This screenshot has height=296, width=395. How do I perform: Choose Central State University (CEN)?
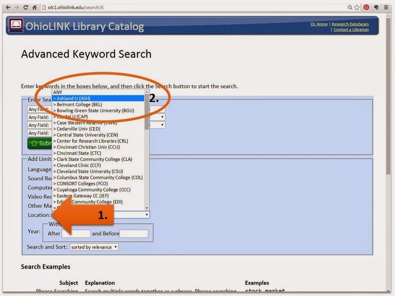[x=98, y=135]
